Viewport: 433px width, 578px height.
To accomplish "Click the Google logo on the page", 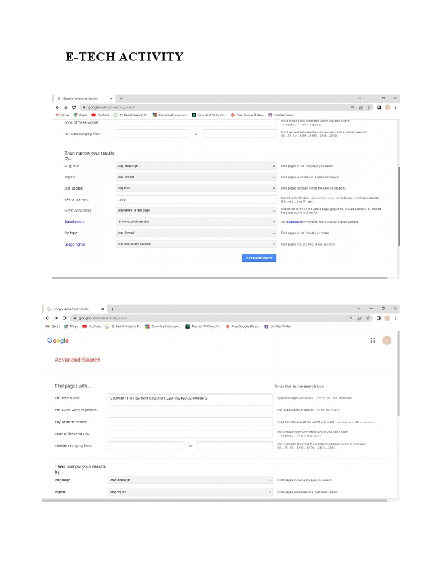I will pos(58,340).
